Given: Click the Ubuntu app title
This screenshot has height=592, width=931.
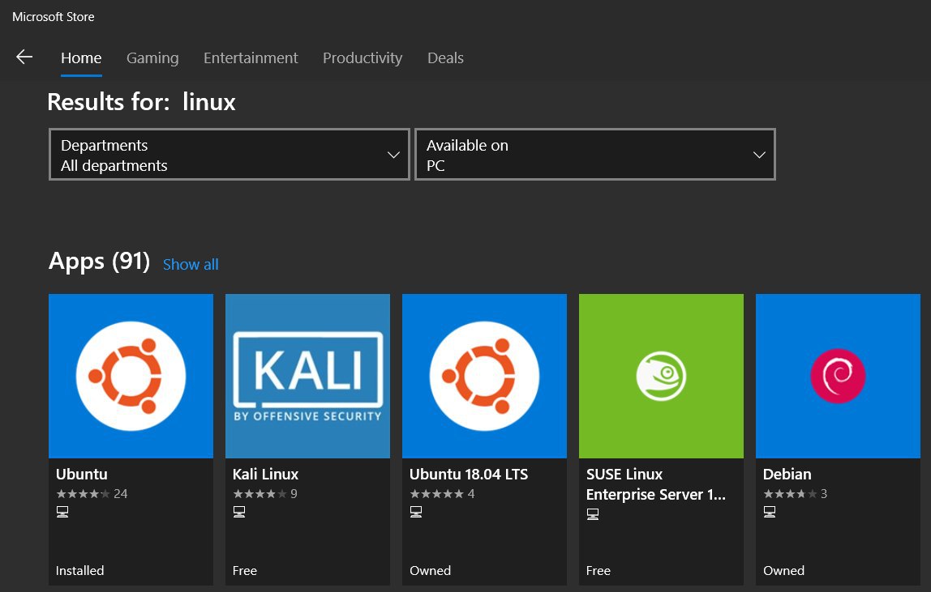Looking at the screenshot, I should tap(82, 475).
